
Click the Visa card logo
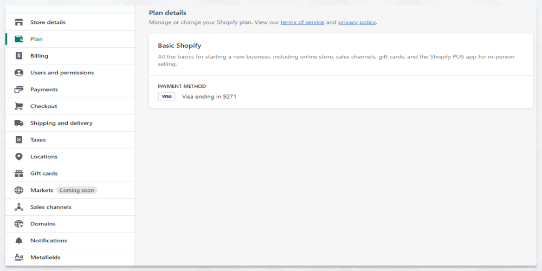(166, 97)
